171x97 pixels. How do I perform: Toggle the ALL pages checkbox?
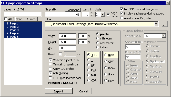tap(6, 19)
